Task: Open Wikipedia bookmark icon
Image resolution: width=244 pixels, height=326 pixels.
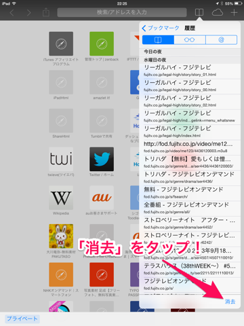Action: pos(61,198)
